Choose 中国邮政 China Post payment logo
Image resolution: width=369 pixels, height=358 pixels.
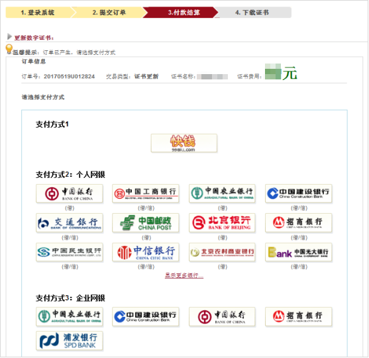146,223
